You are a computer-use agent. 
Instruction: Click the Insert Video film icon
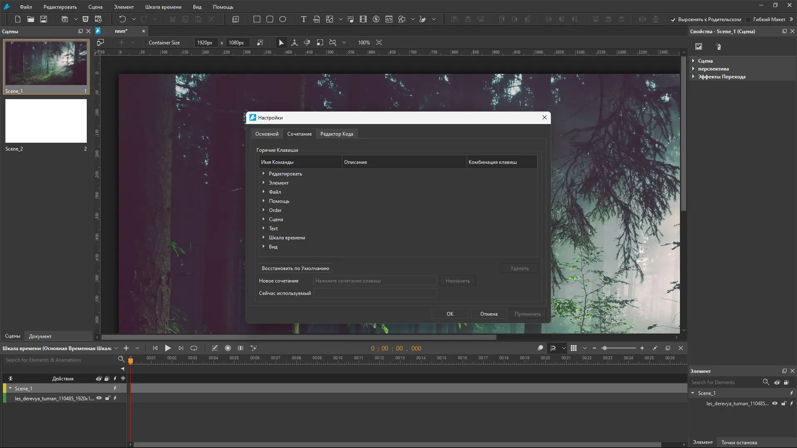point(363,19)
